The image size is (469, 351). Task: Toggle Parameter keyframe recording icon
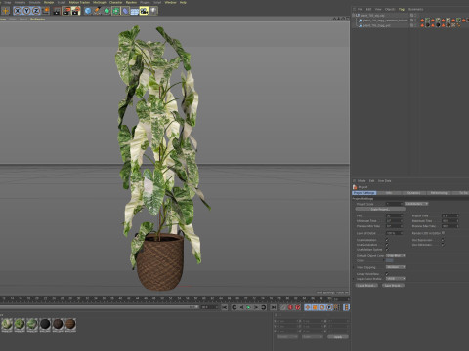click(329, 307)
